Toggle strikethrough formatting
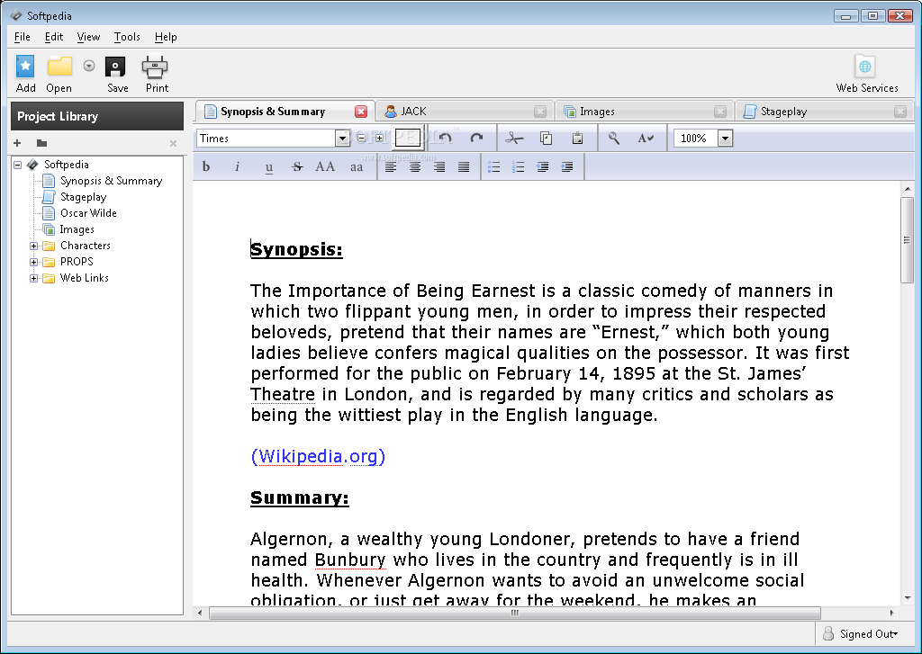The height and width of the screenshot is (654, 922). 297,167
